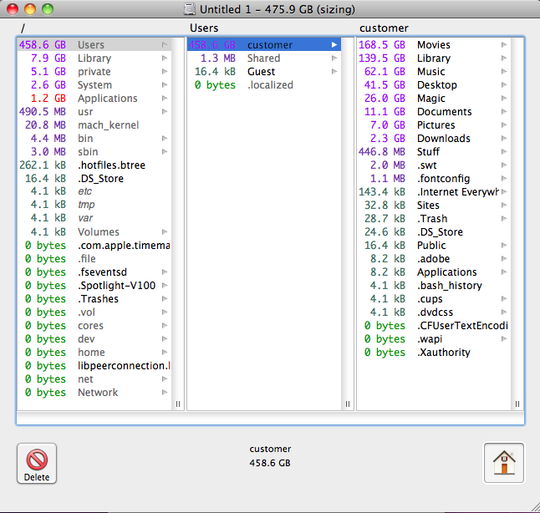Select the libpeerconnection file
The height and width of the screenshot is (513, 540).
94,366
